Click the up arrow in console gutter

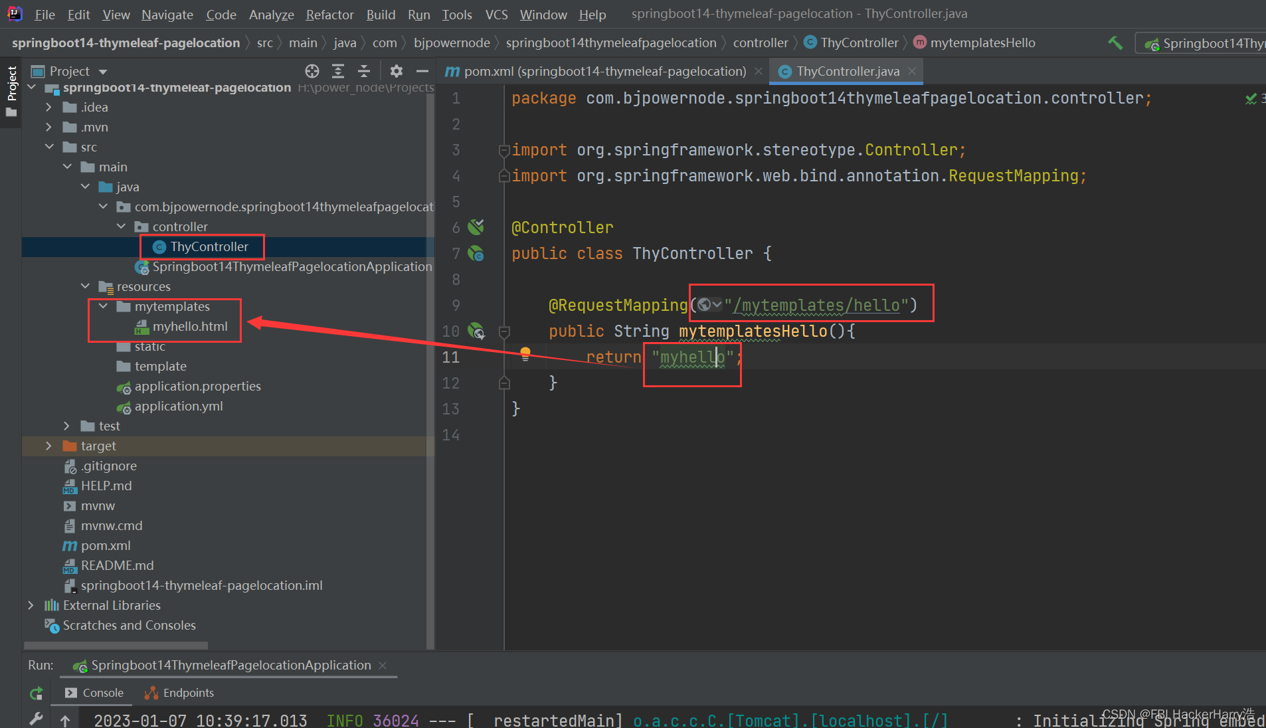point(65,720)
